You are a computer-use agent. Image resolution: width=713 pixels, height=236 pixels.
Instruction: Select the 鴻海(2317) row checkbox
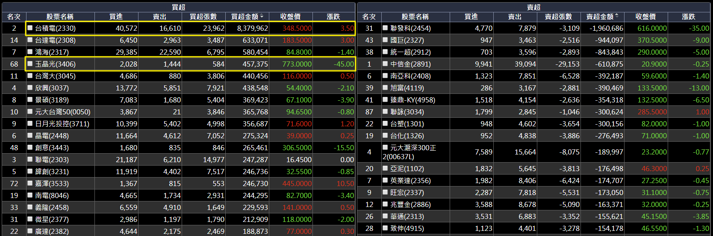point(30,52)
